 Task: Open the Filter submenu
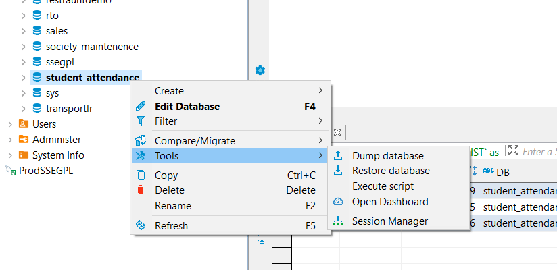[231, 122]
